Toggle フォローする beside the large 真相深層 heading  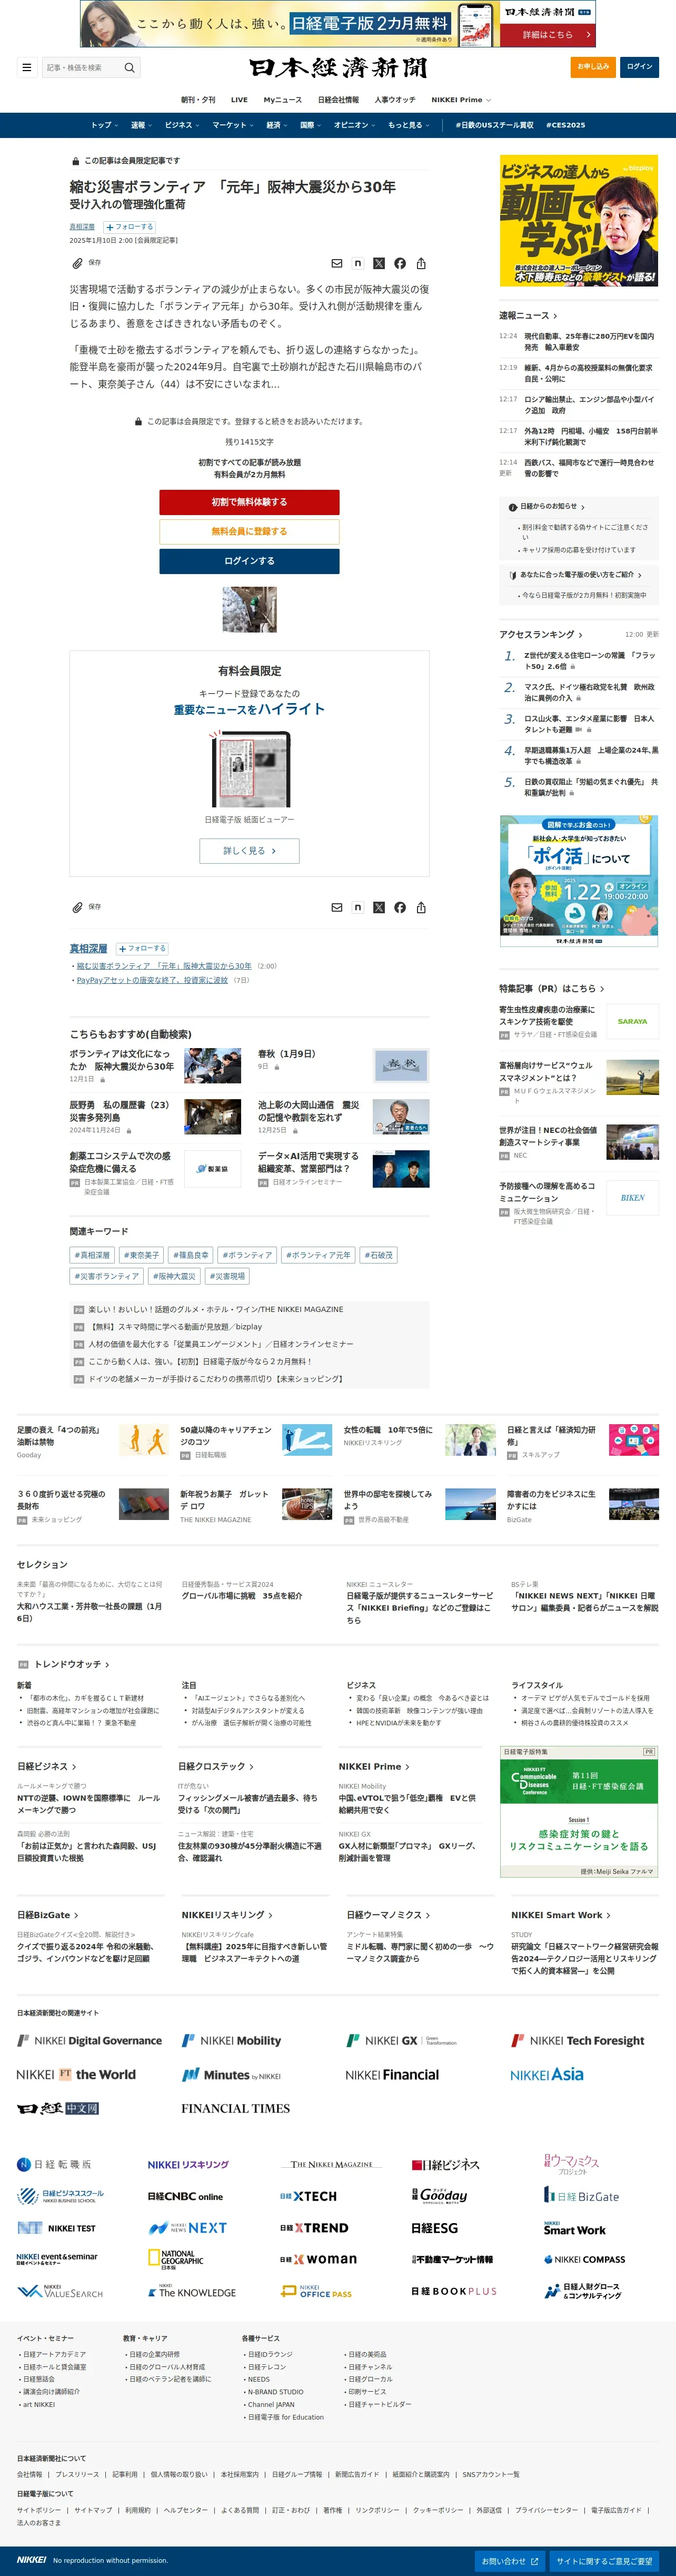[x=143, y=948]
